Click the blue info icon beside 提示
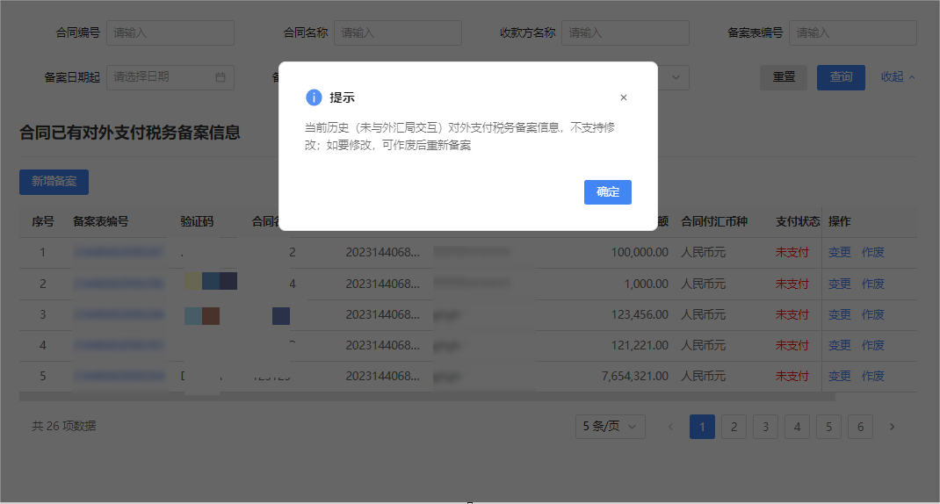 (x=314, y=97)
